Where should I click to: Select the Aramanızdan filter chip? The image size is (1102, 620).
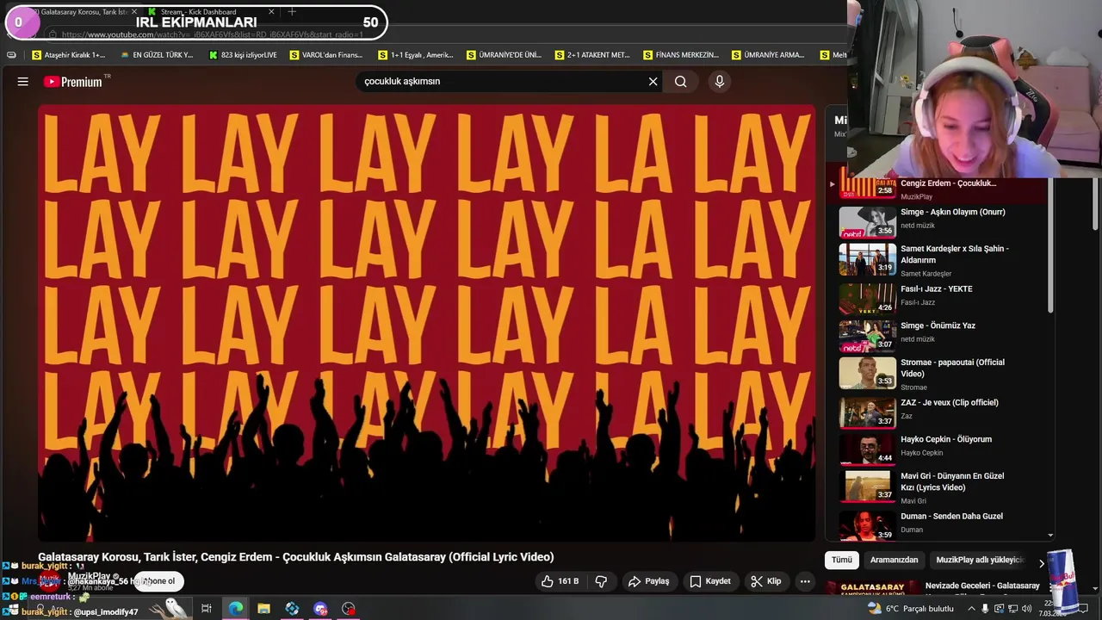[894, 560]
